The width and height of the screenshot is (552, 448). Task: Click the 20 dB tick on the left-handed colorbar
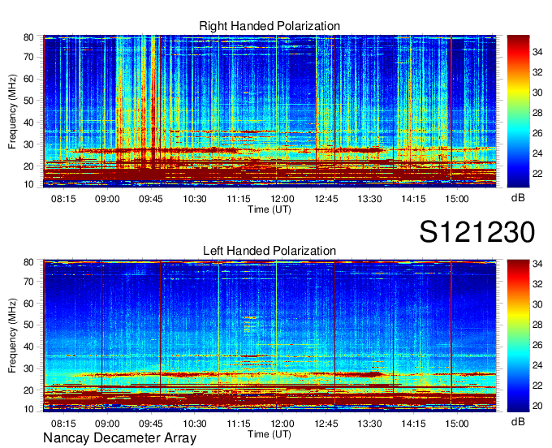tap(537, 406)
